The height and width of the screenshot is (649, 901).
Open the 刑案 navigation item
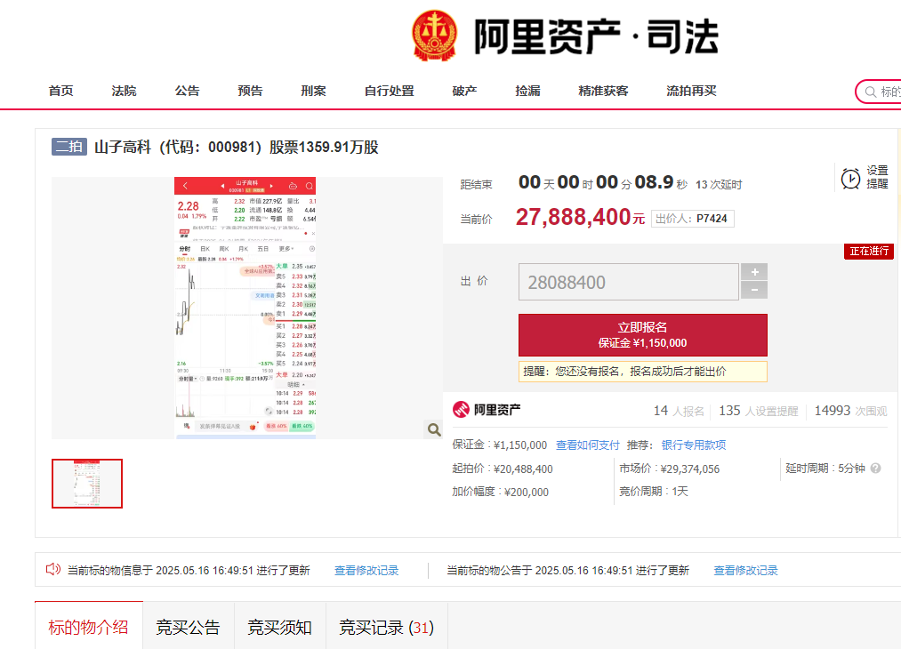point(314,91)
